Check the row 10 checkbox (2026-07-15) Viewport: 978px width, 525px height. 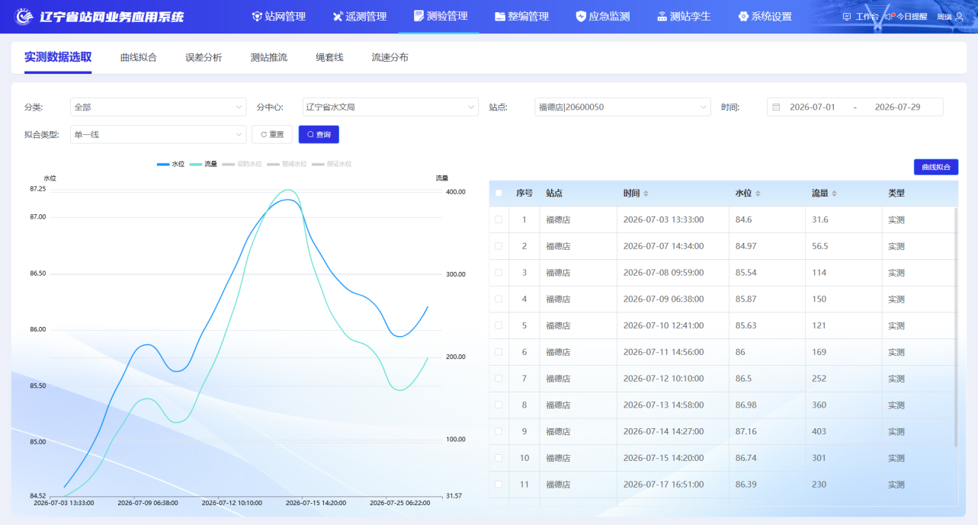[499, 458]
